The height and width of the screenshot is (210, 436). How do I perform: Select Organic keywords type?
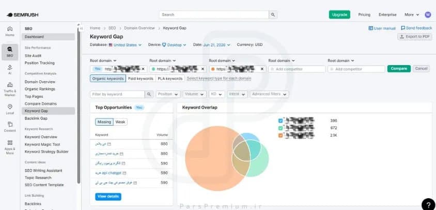point(108,79)
